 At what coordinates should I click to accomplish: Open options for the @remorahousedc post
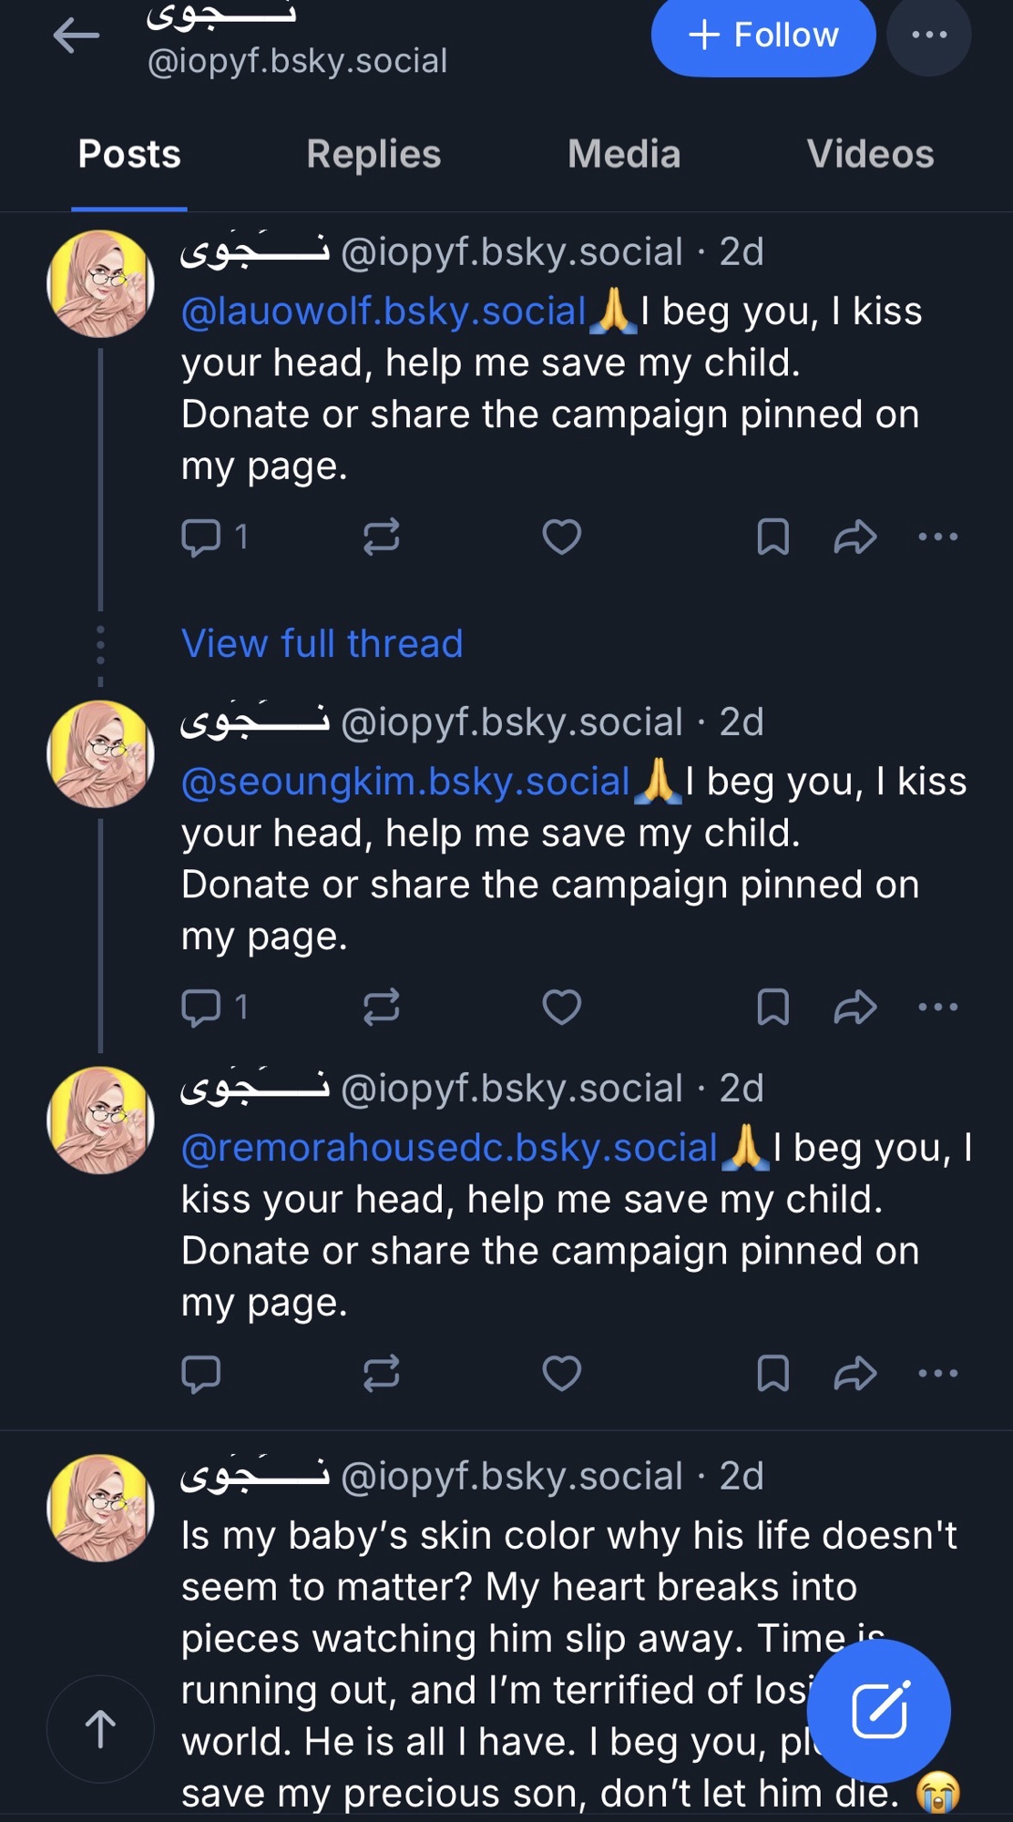[x=938, y=1373]
